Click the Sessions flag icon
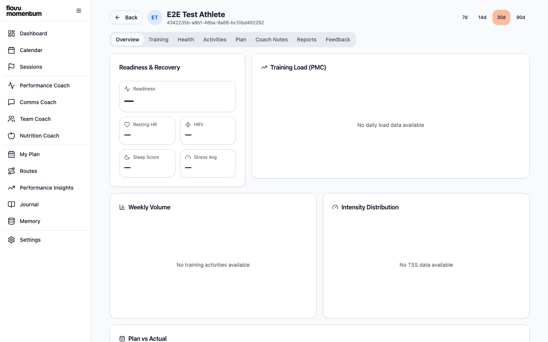The height and width of the screenshot is (342, 548). [11, 67]
